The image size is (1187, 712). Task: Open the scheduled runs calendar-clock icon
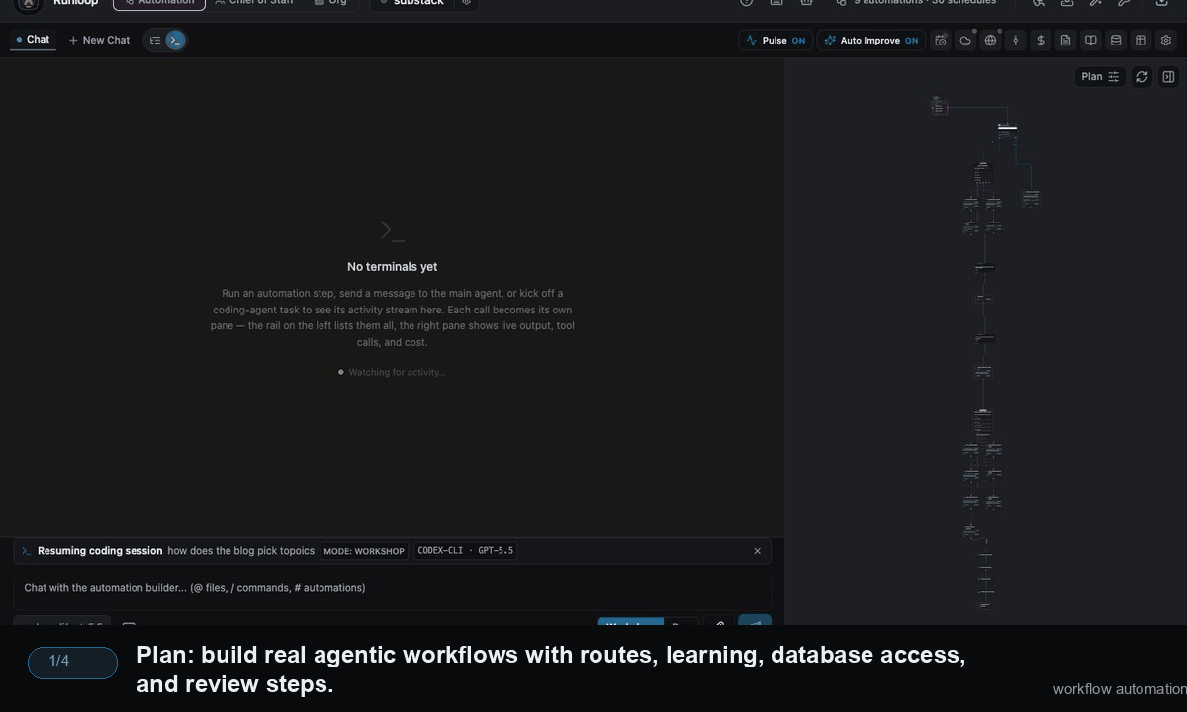(940, 41)
